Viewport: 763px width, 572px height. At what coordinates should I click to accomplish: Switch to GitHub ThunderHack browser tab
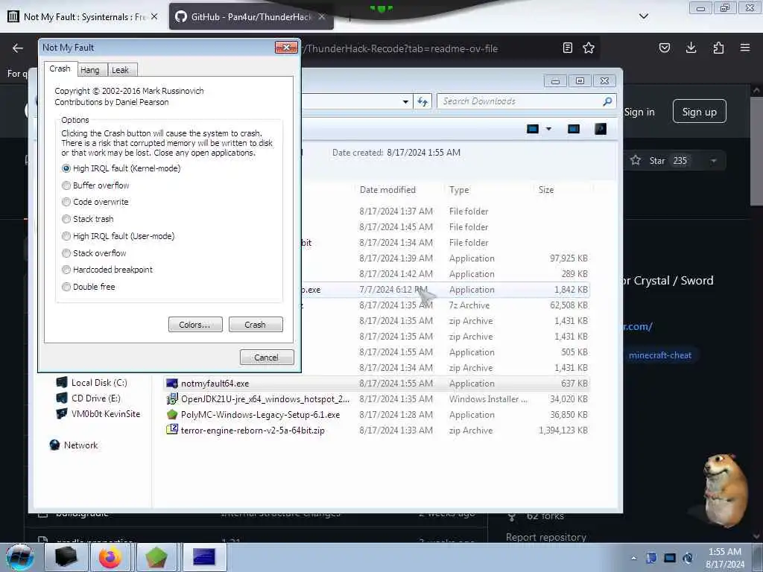250,16
